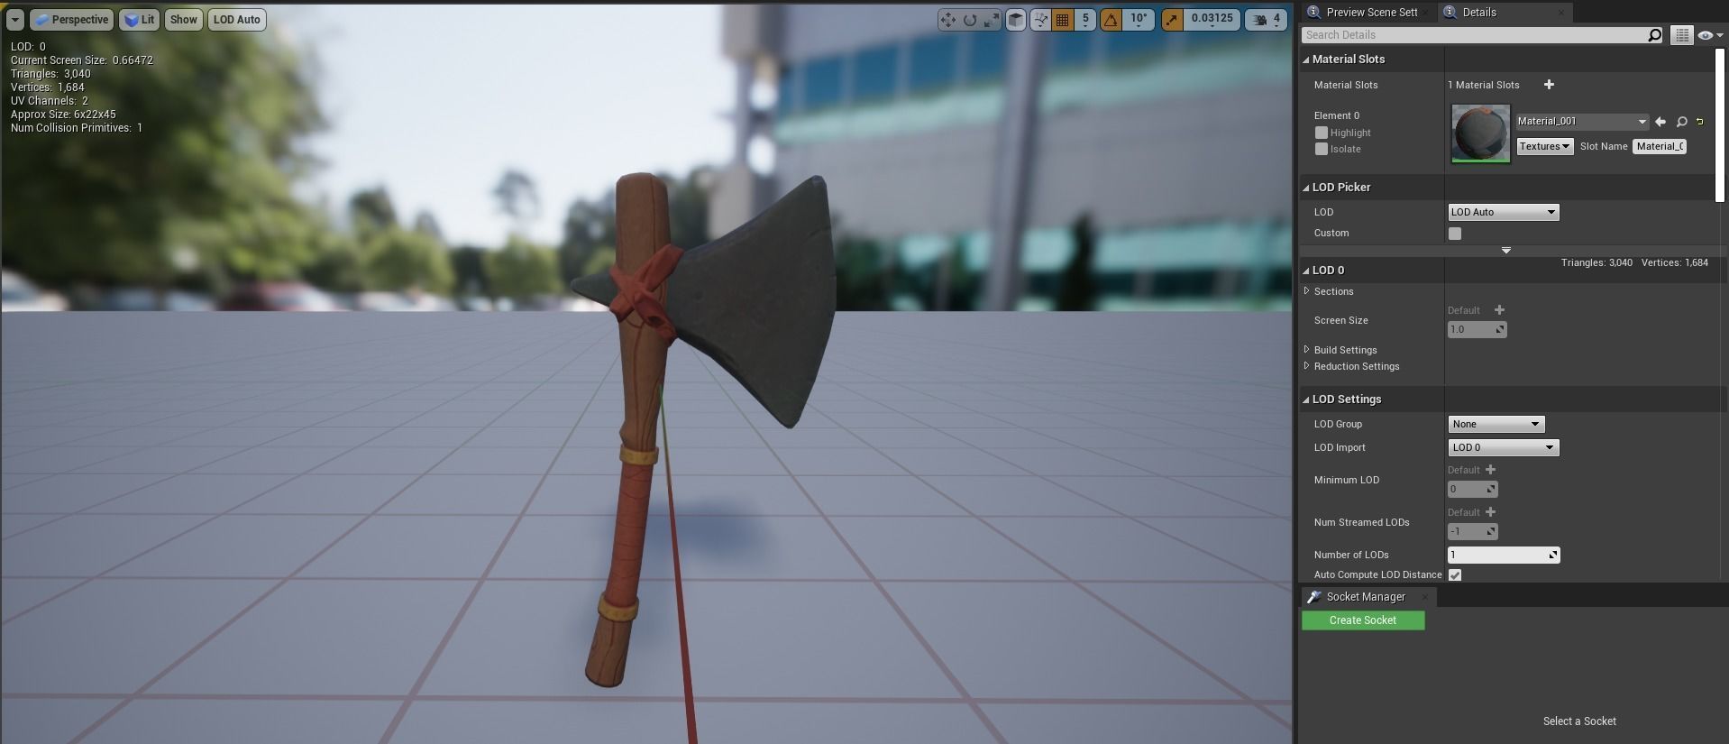Switch to the Details tab
1729x744 pixels.
[x=1478, y=13]
